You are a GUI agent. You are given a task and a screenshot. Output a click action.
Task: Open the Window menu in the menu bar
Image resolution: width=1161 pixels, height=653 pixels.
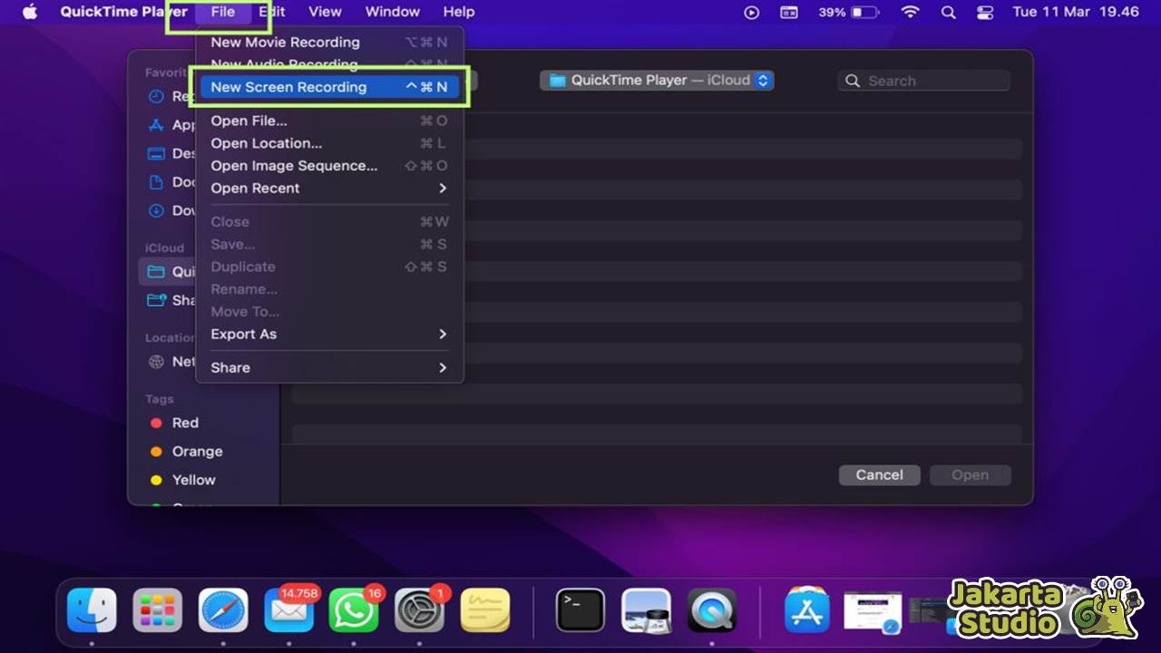(392, 12)
